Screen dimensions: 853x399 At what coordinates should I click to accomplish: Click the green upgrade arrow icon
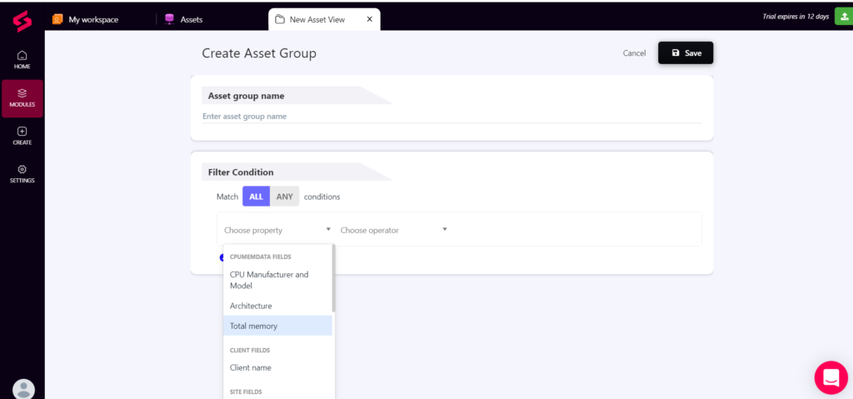pyautogui.click(x=844, y=17)
